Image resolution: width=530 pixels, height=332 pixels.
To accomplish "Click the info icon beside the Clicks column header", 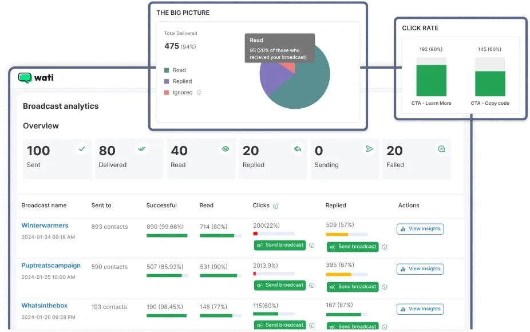I will click(x=276, y=205).
